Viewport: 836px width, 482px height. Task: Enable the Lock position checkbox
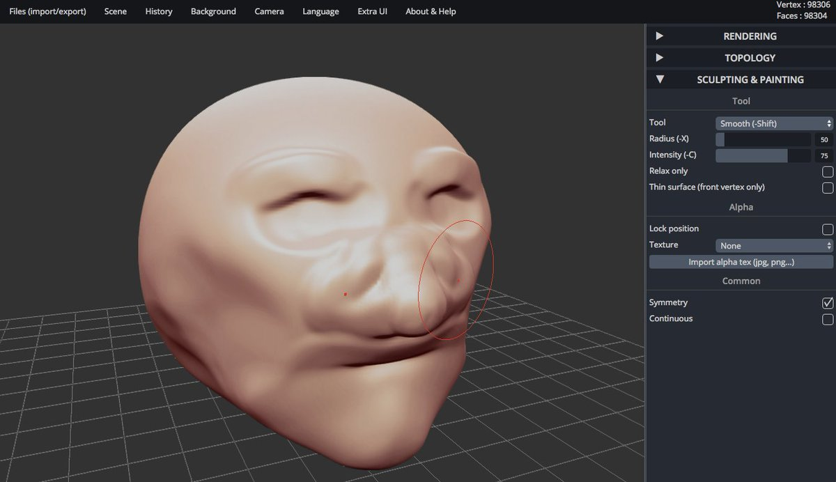pos(828,229)
